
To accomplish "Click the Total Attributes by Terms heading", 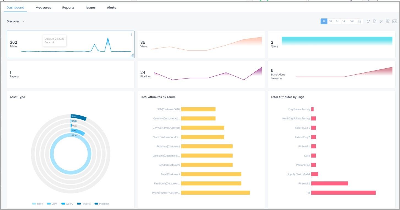I will click(x=158, y=97).
